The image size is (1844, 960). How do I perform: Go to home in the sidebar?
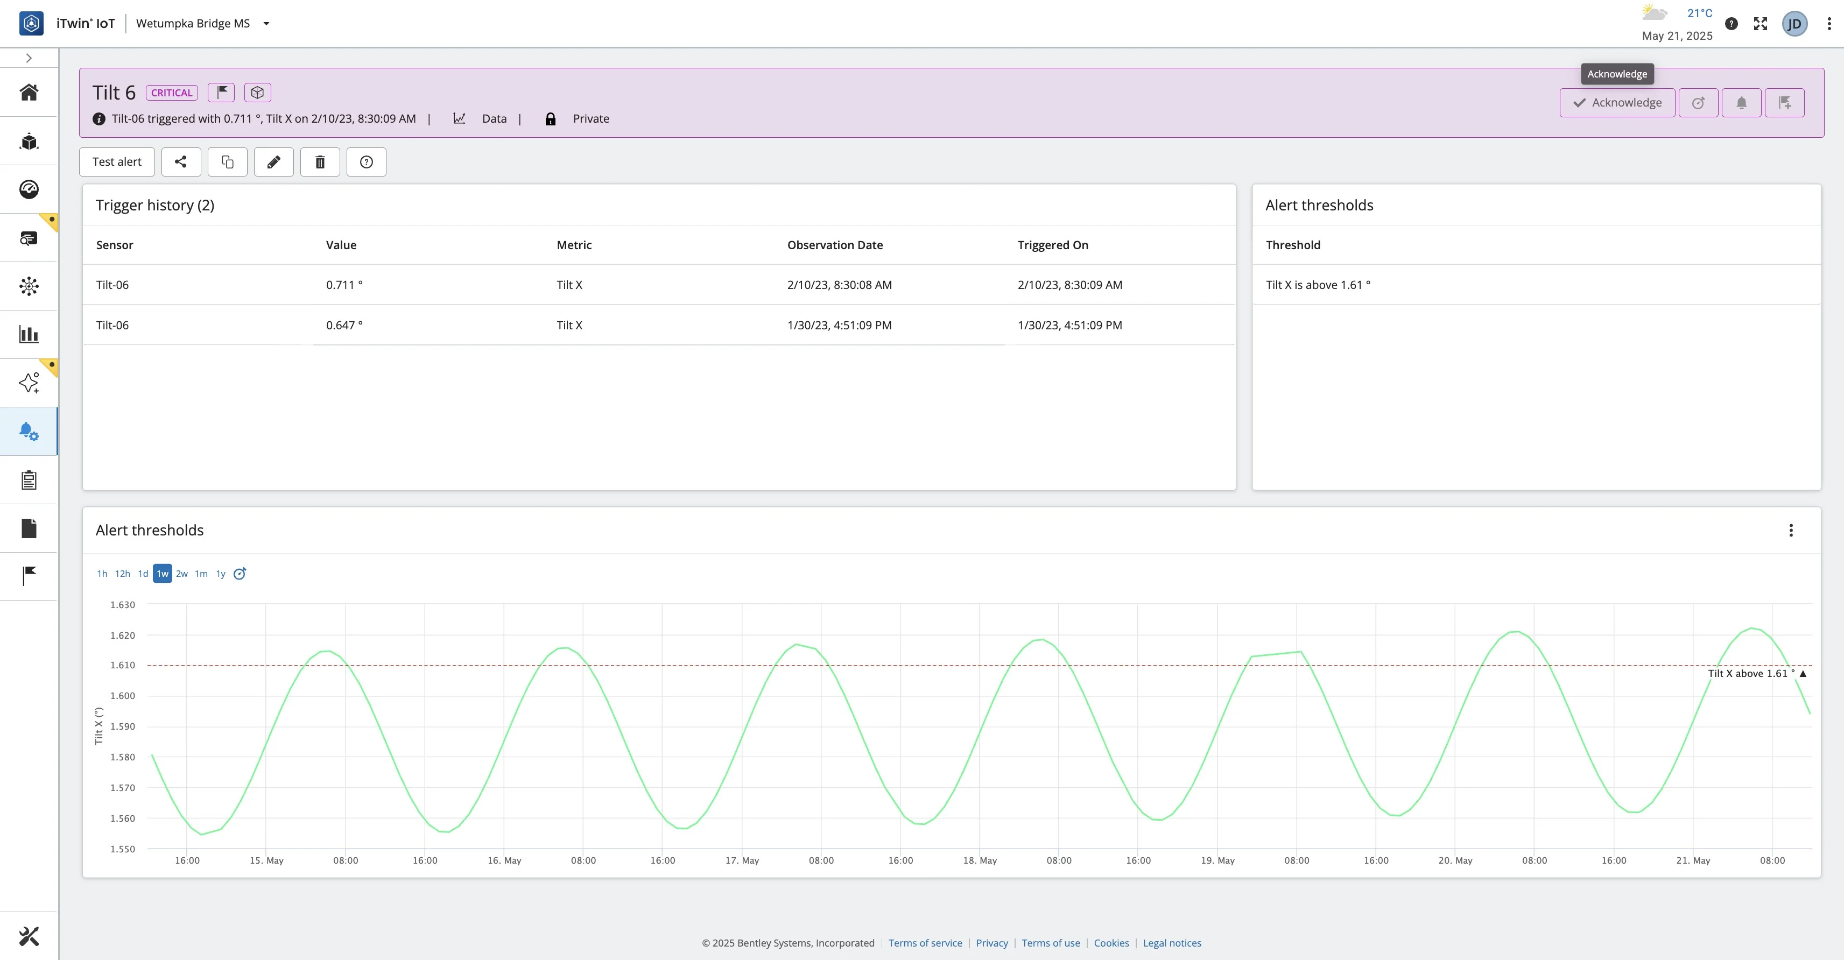[x=29, y=93]
